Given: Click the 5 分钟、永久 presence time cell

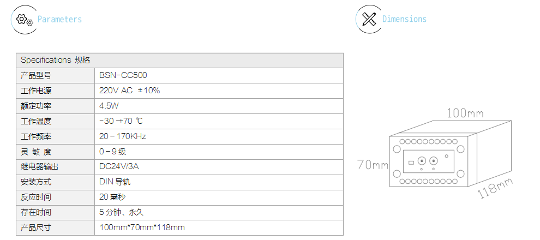Looking at the screenshot, I should 219,212.
